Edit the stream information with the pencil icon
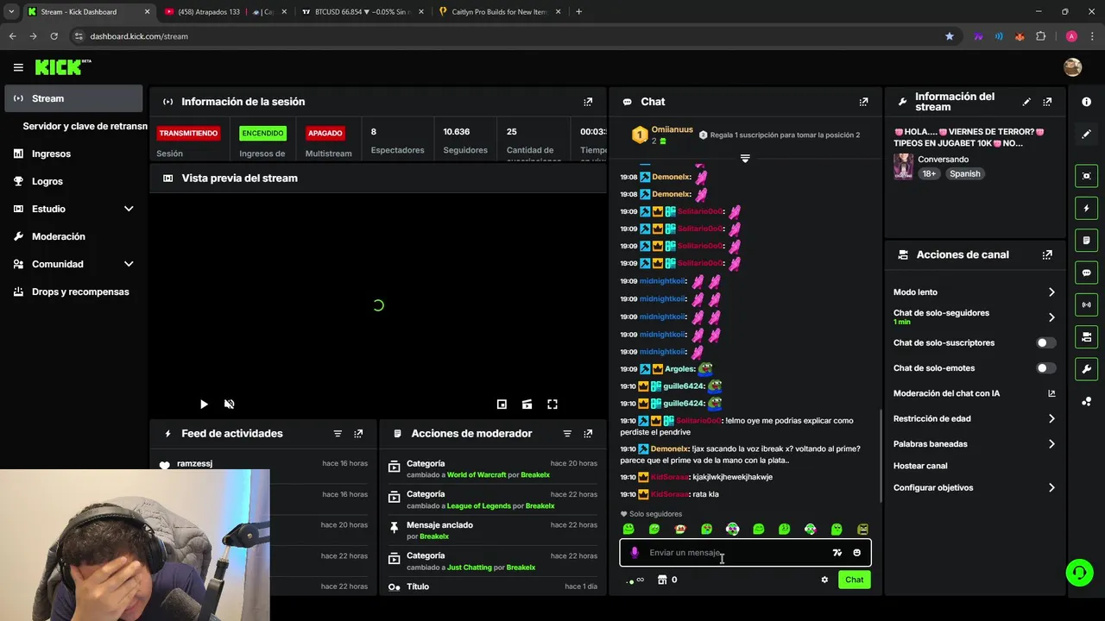 click(1026, 102)
